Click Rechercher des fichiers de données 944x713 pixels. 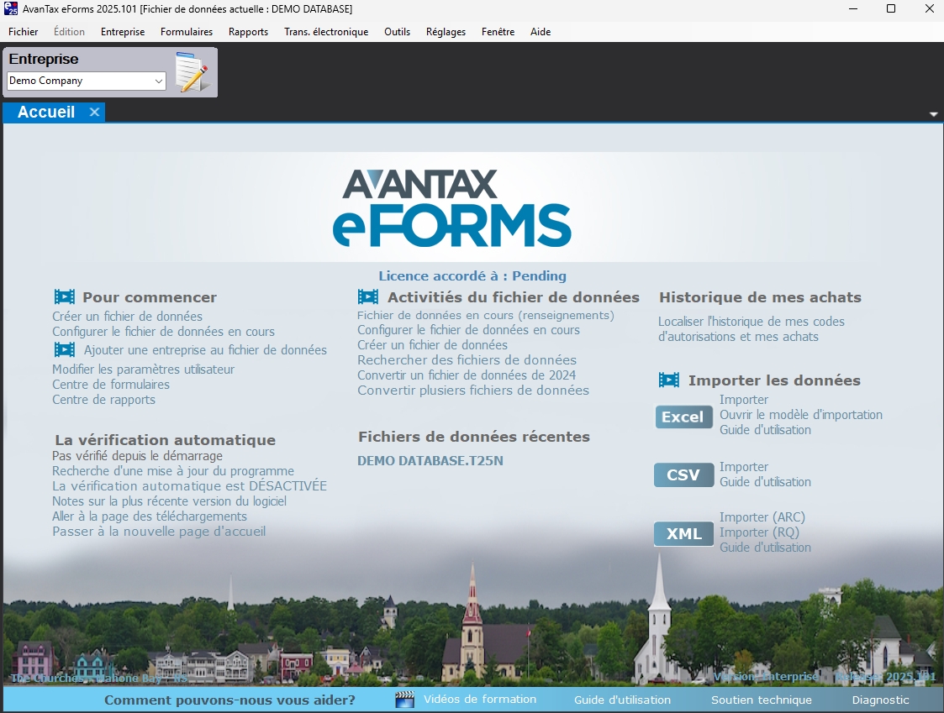[x=467, y=359]
